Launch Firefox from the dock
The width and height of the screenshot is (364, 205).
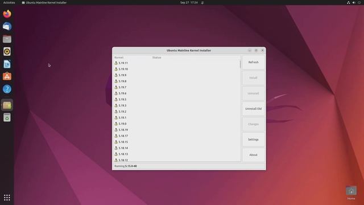(7, 14)
